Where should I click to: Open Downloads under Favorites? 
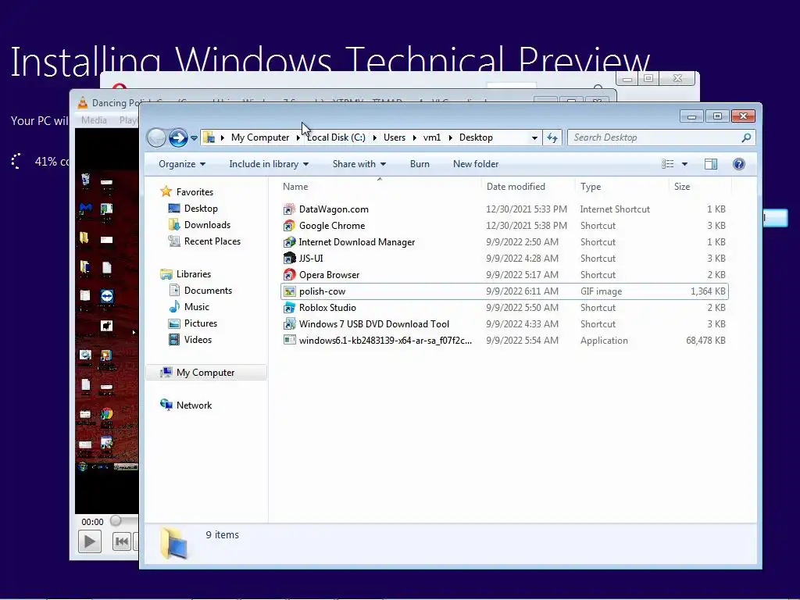207,224
